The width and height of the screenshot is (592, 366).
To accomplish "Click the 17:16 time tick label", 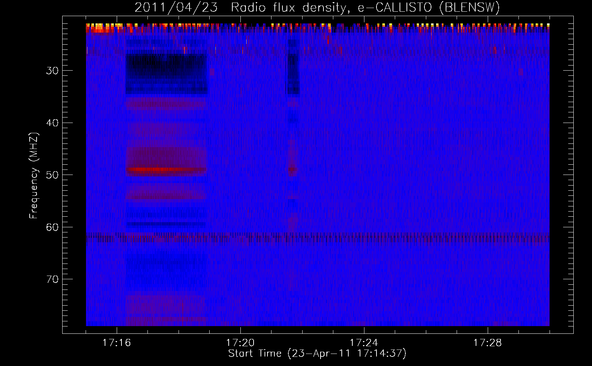I will click(x=117, y=343).
